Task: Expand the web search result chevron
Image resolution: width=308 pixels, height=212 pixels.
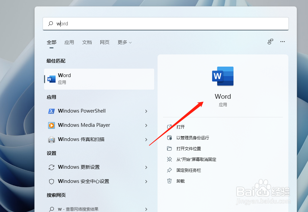Action: click(x=146, y=209)
